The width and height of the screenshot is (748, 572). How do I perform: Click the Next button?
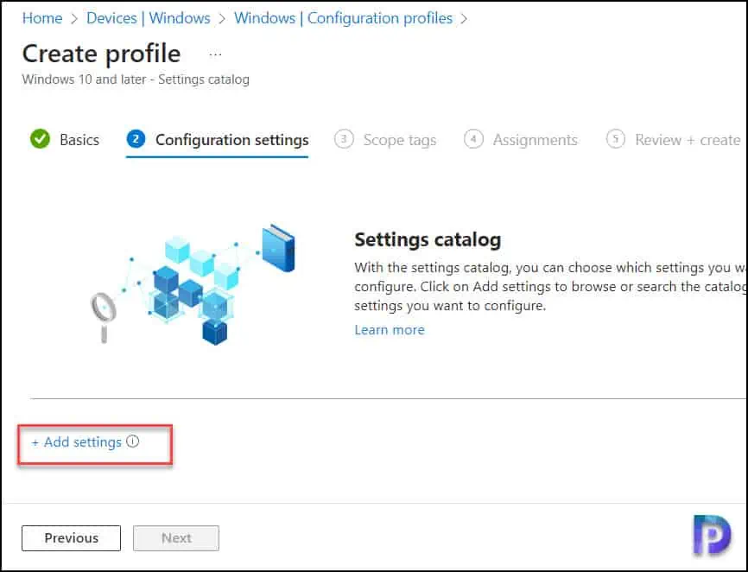[x=176, y=538]
